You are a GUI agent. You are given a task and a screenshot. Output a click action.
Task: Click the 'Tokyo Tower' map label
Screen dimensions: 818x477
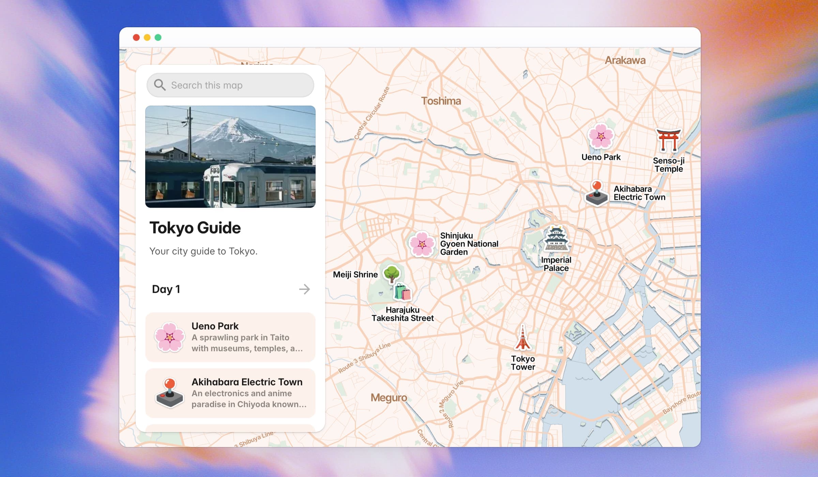[x=523, y=363]
